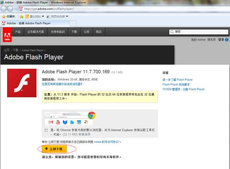Go to 下载 in the breadcrumb

click(x=15, y=50)
